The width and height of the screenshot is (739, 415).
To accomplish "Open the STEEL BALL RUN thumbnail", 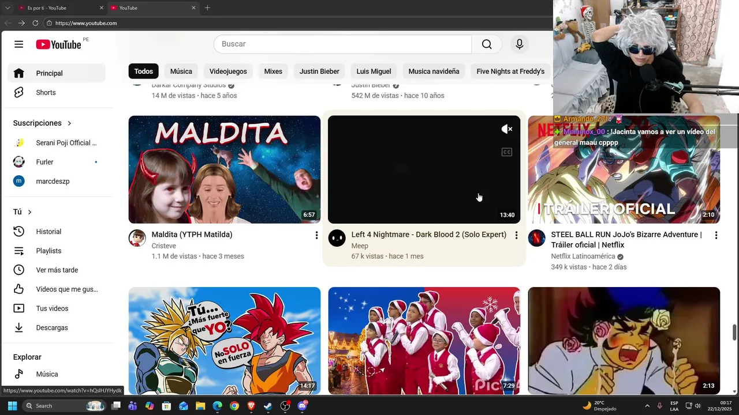I will coord(624,169).
